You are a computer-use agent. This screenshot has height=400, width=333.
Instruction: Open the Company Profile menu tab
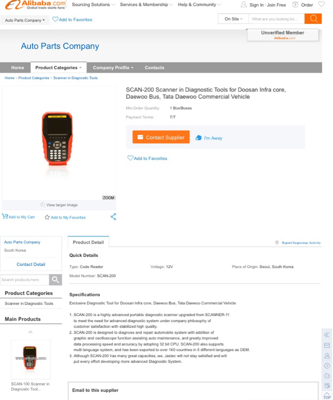(113, 67)
